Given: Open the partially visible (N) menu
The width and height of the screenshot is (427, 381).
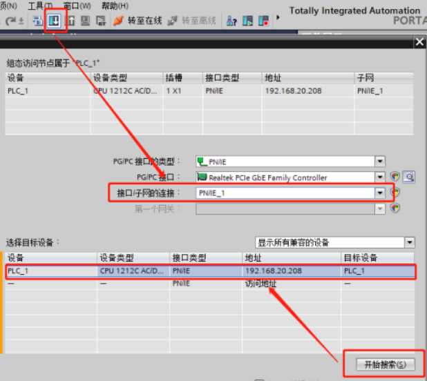Looking at the screenshot, I should [8, 6].
